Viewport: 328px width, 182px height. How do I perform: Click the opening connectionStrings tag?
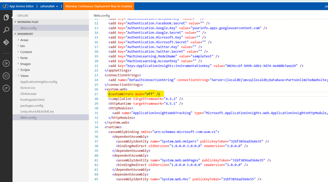pyautogui.click(x=123, y=75)
